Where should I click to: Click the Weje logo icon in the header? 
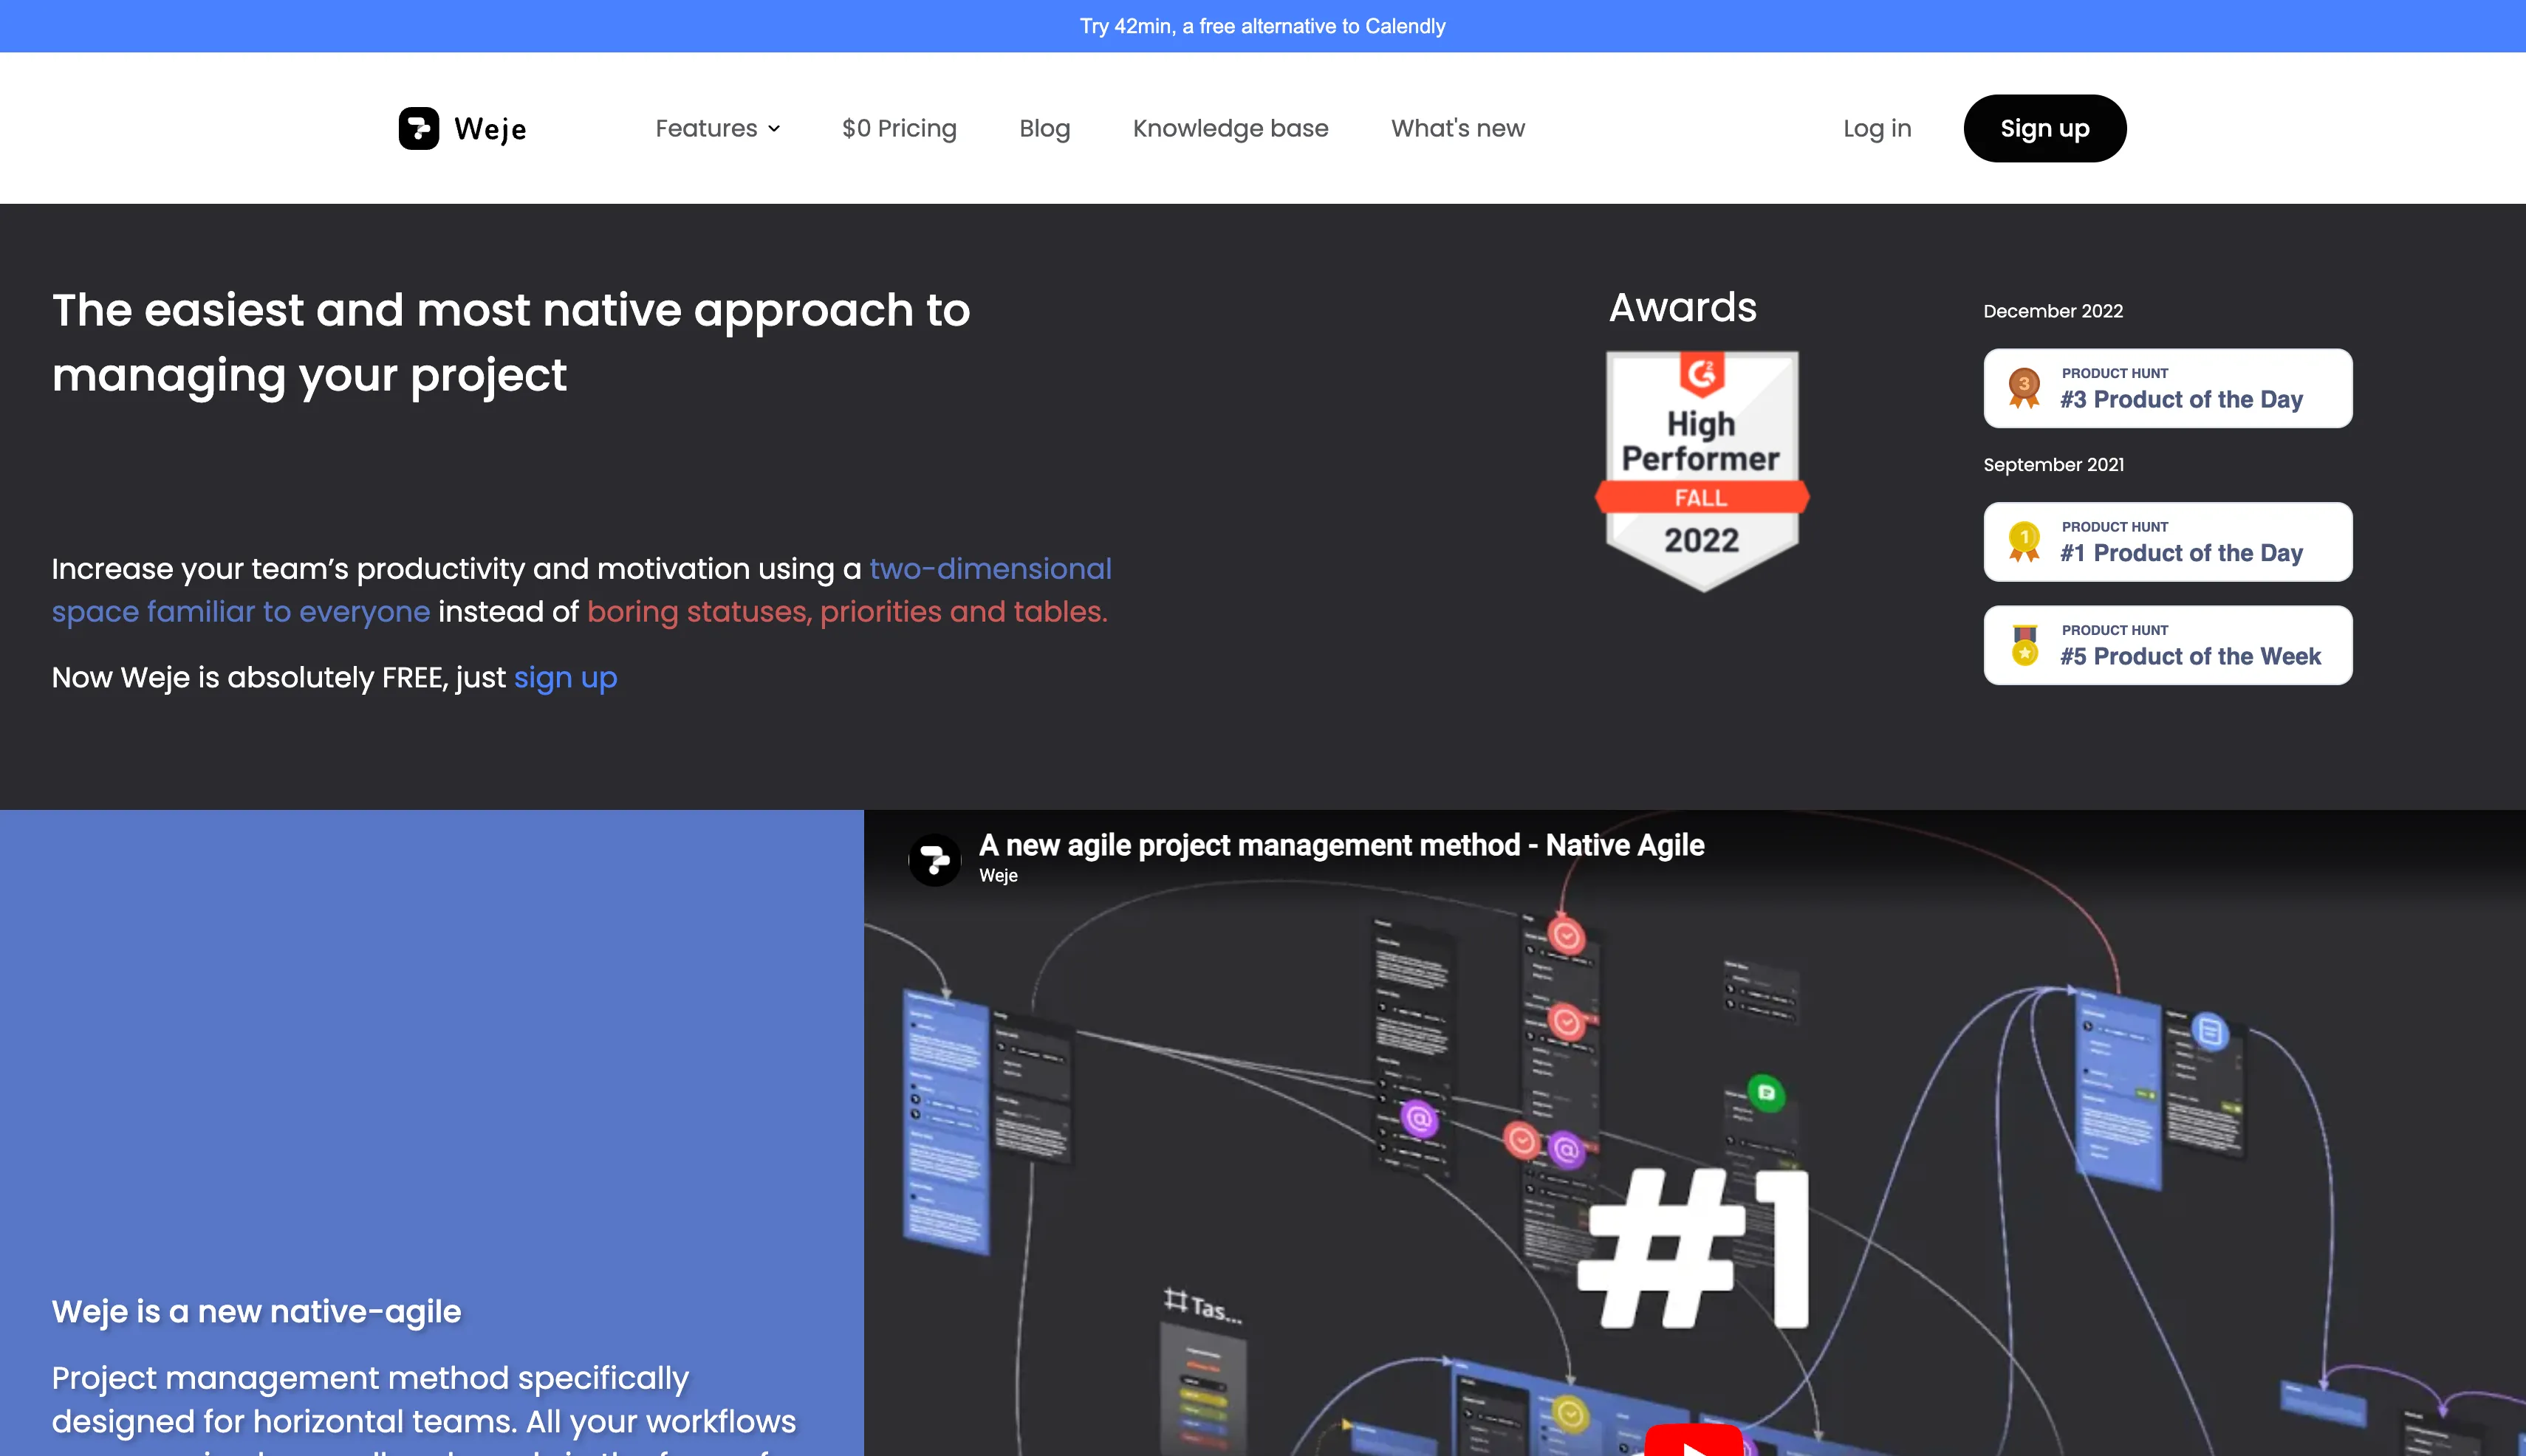click(418, 128)
